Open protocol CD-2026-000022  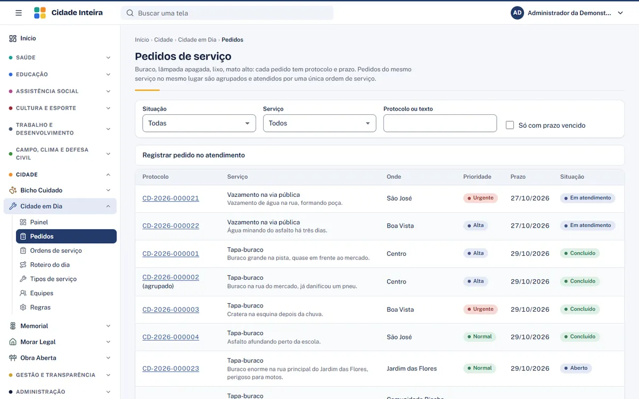[x=170, y=226]
